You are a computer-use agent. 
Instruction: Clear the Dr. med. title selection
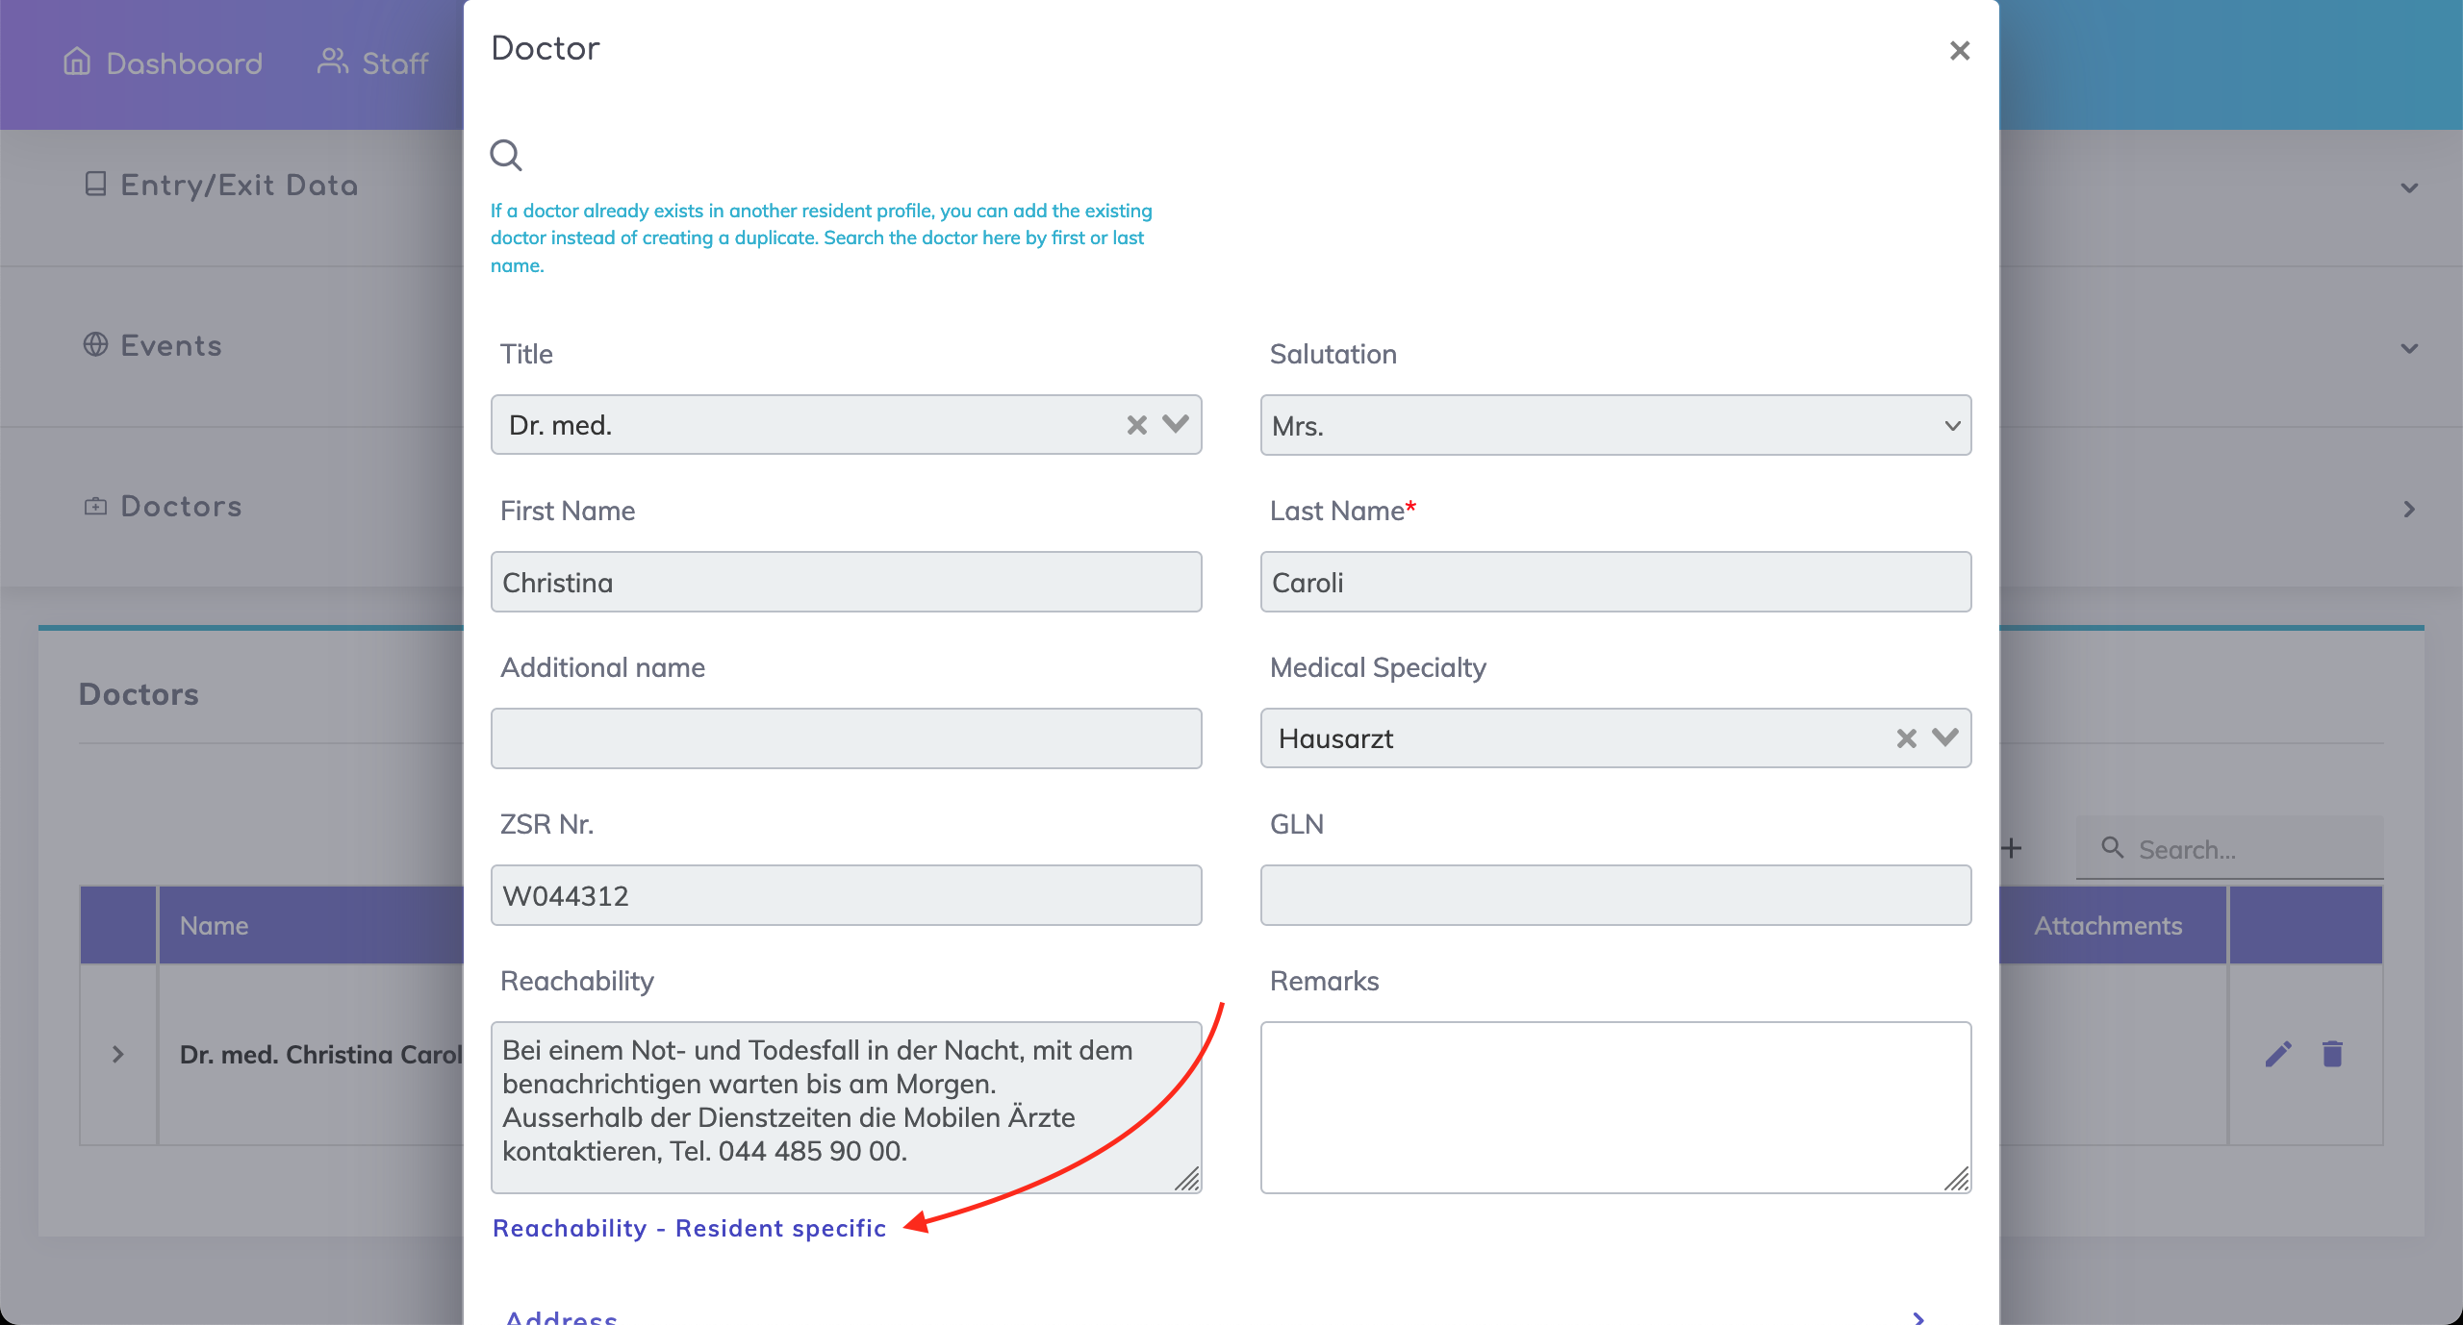1136,425
